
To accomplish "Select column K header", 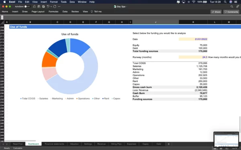I will (193, 22).
